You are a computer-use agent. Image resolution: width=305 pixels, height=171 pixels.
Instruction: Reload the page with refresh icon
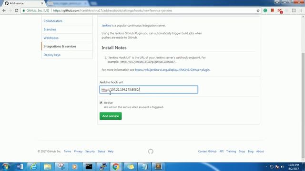coord(17,10)
